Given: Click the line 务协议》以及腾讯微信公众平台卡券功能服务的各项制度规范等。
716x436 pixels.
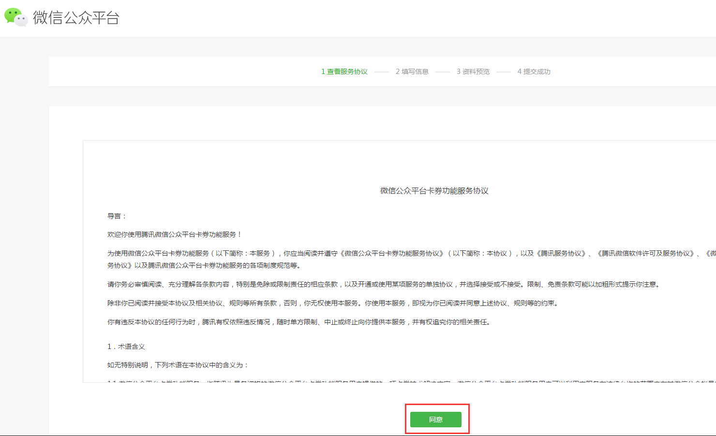Looking at the screenshot, I should (x=204, y=265).
